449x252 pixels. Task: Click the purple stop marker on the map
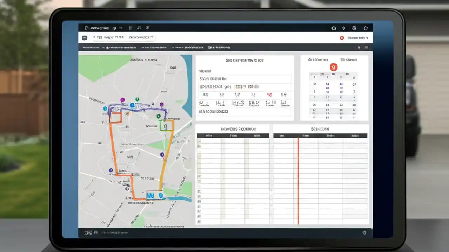[122, 100]
